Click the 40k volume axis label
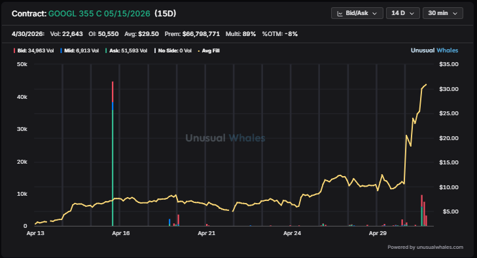The height and width of the screenshot is (258, 477). (x=22, y=97)
